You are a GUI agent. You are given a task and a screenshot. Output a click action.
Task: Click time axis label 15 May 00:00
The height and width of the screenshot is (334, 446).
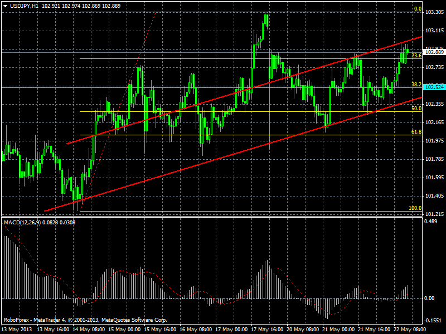pyautogui.click(x=124, y=330)
